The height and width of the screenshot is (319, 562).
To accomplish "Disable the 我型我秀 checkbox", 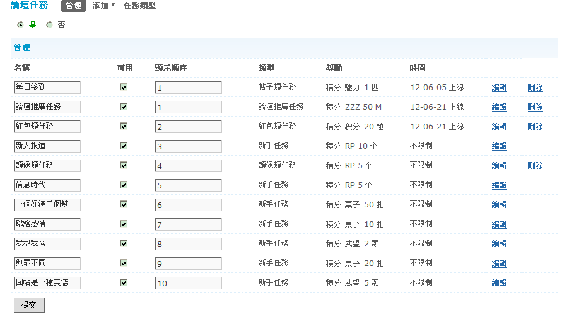I will click(124, 243).
